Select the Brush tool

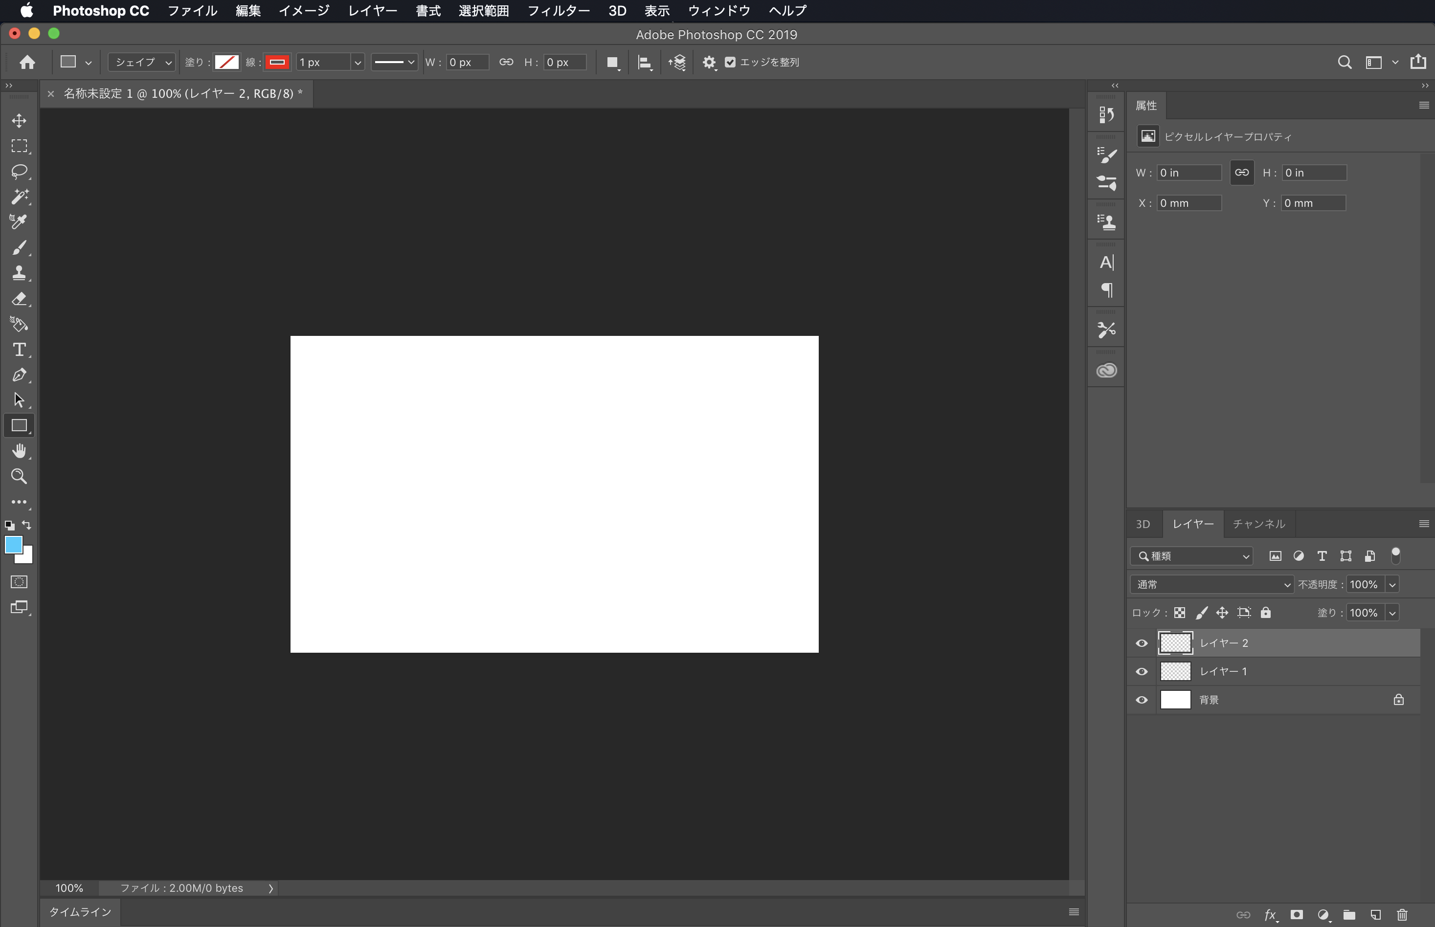19,247
